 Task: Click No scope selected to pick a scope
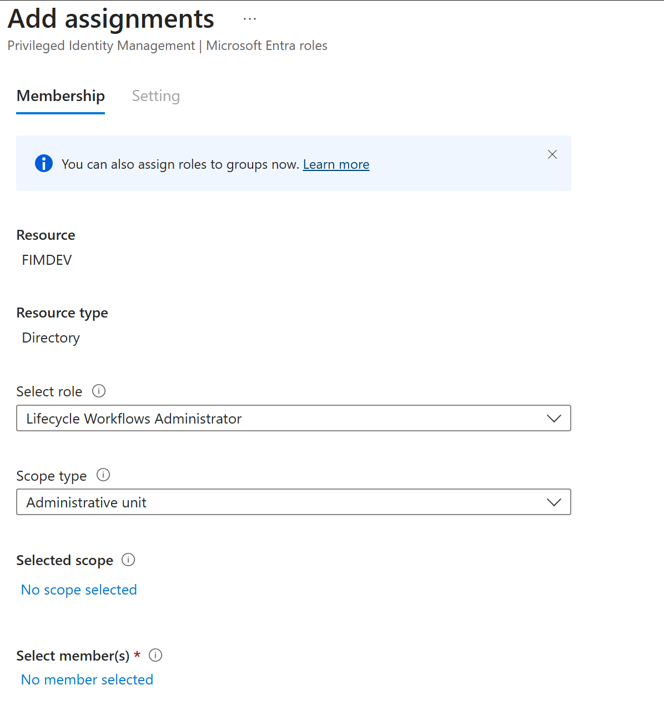pos(78,589)
